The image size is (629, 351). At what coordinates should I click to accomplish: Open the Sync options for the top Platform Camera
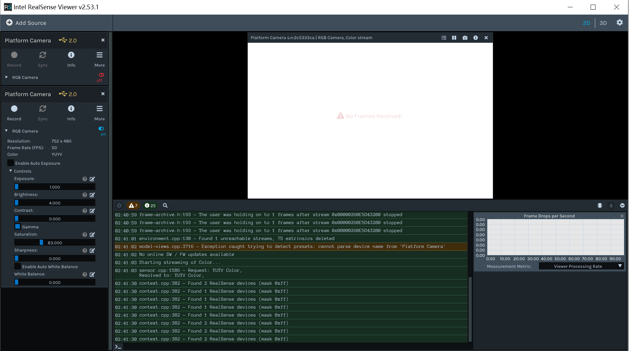(42, 55)
